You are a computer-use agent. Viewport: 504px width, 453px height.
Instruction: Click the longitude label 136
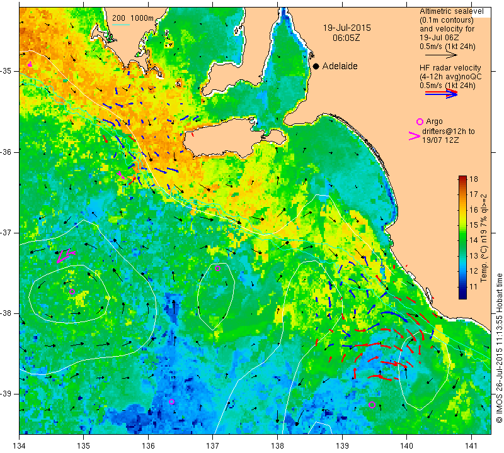[x=148, y=446]
